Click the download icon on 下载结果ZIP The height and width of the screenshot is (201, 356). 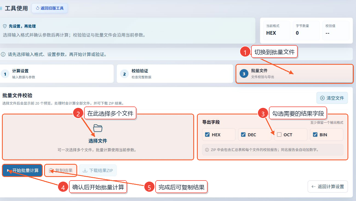pos(85,170)
